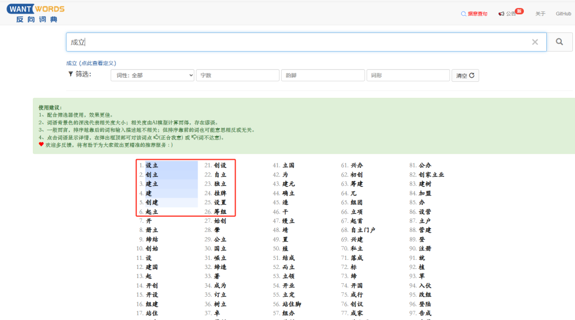Focus the 字数 filter field
The image size is (575, 320).
point(237,75)
